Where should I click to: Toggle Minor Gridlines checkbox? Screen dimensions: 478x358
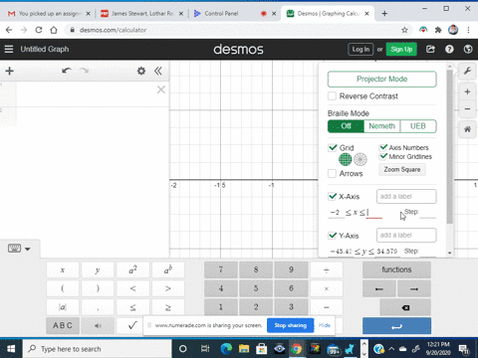point(383,156)
